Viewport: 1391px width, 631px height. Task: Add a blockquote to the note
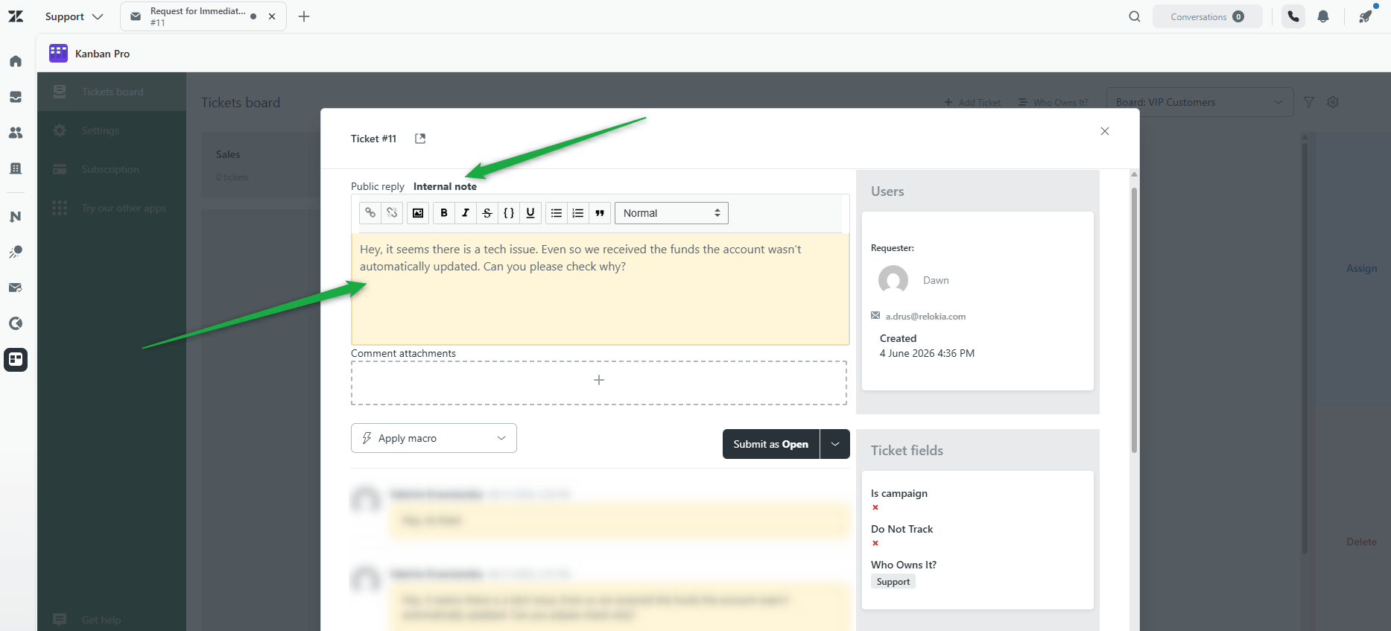tap(600, 213)
